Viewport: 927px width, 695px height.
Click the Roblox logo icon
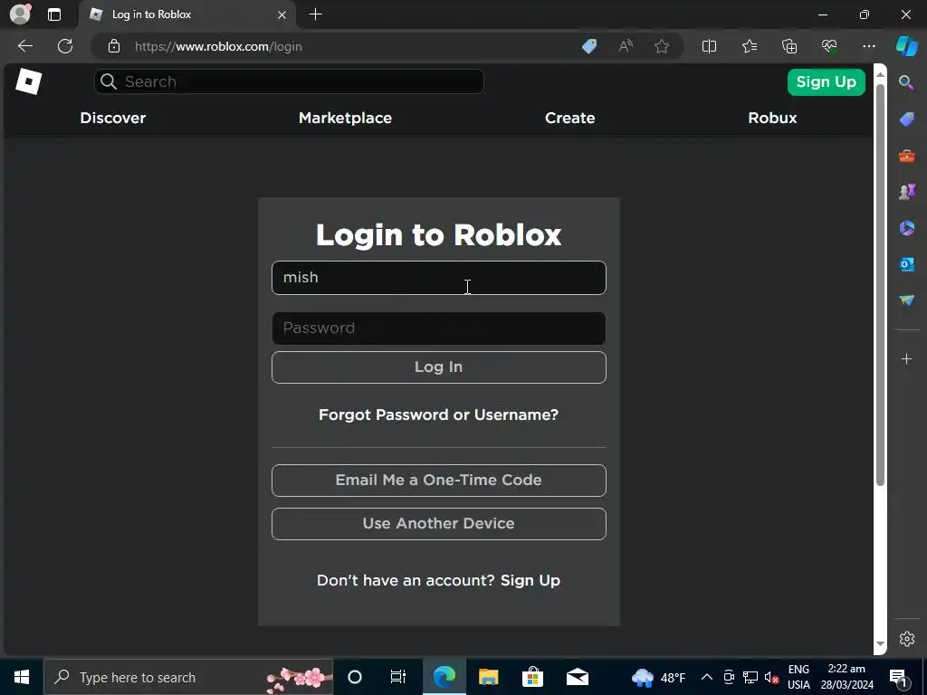28,81
